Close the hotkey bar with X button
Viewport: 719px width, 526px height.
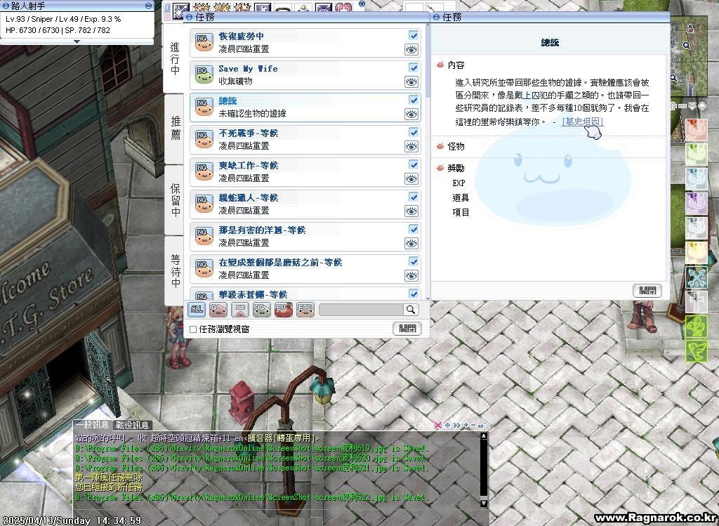coord(362,4)
